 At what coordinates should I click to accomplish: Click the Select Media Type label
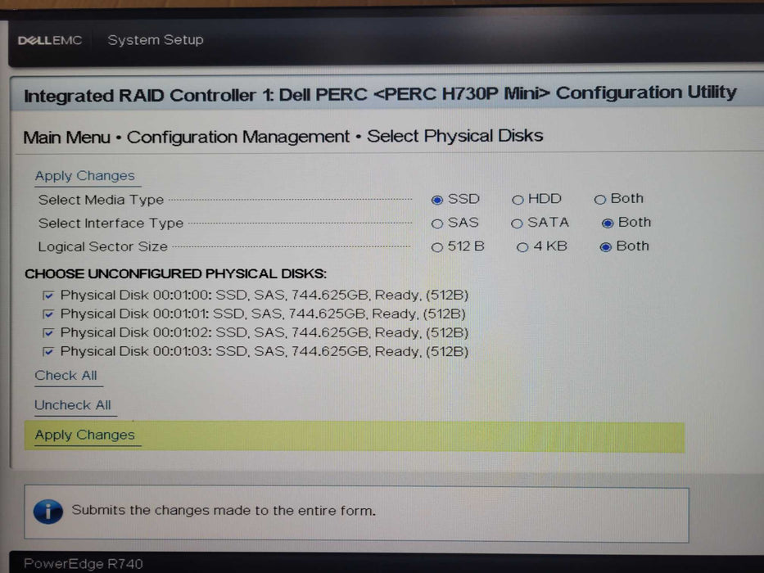pos(101,200)
